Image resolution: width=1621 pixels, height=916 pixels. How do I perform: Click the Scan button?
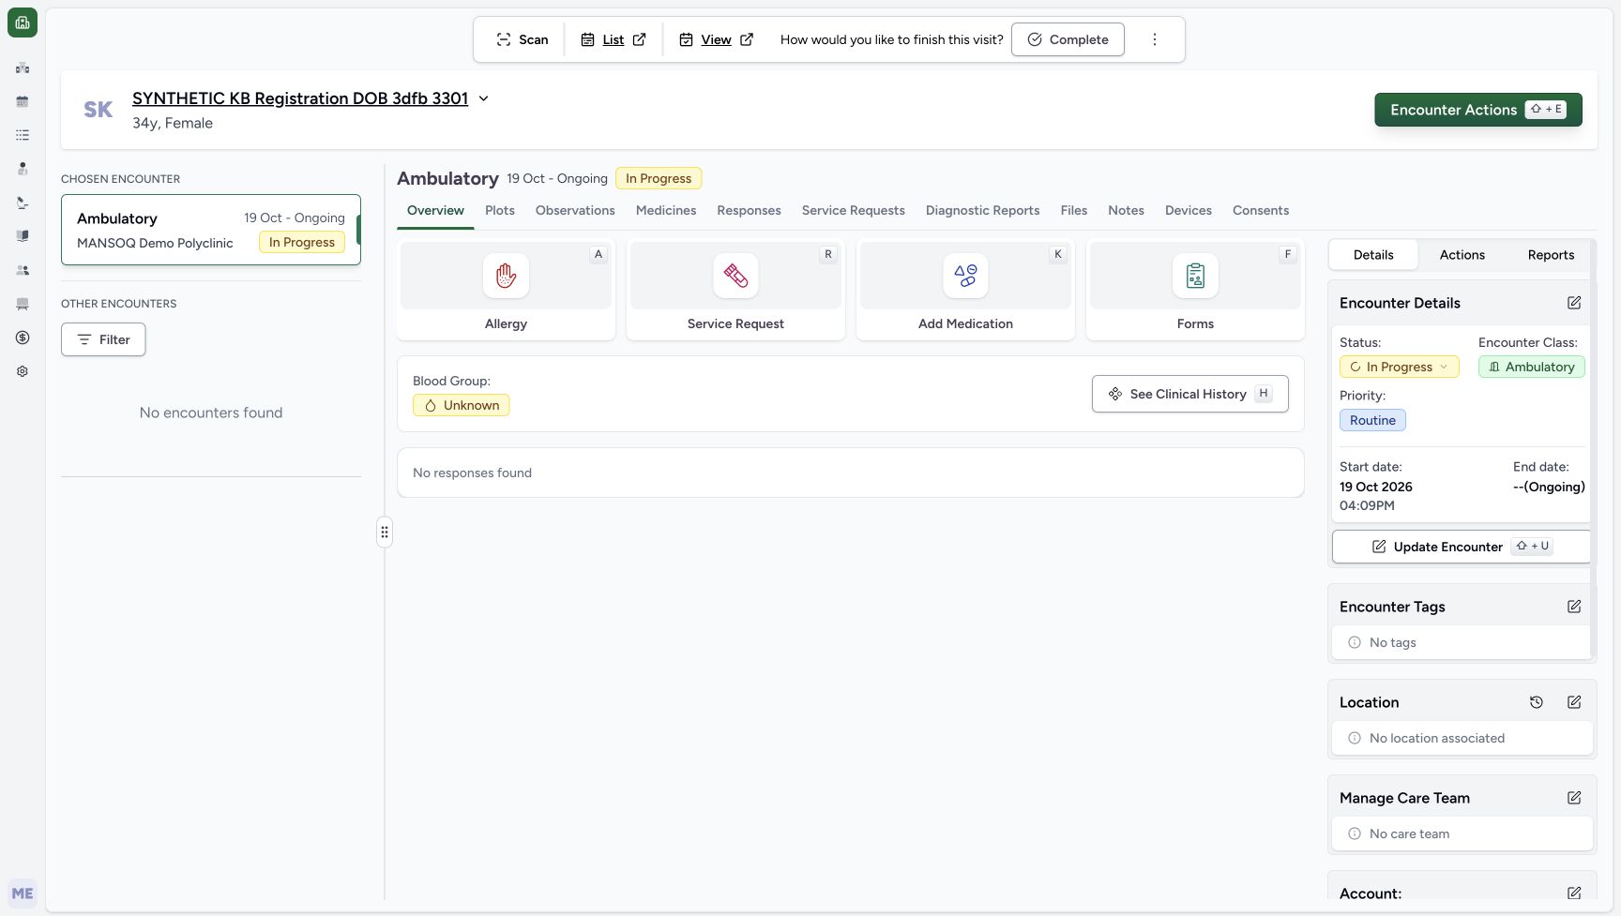(523, 39)
